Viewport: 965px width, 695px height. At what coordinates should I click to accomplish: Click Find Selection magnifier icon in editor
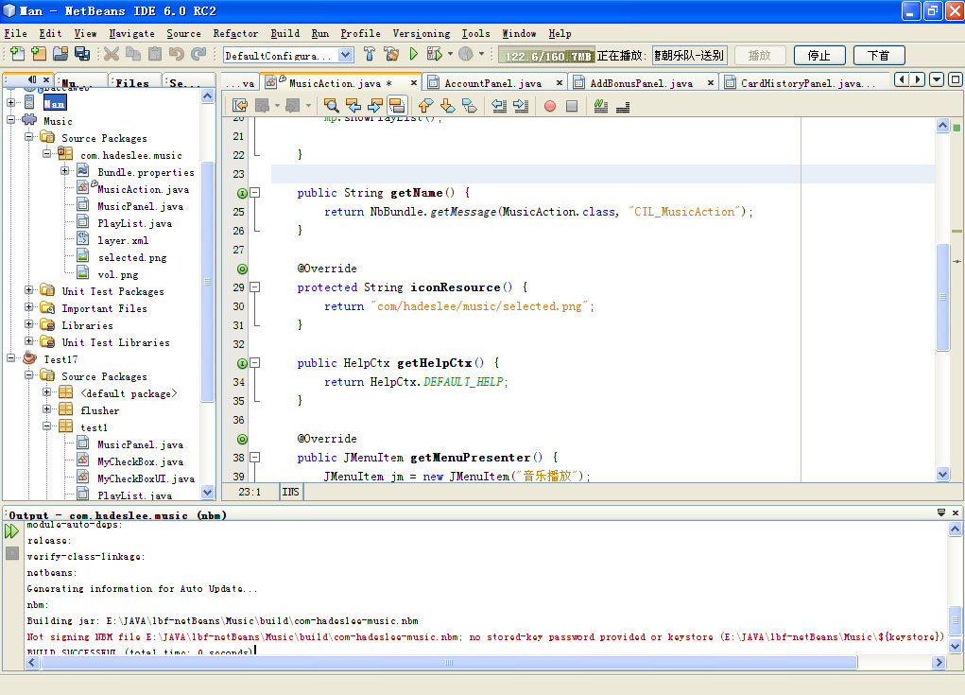tap(331, 106)
